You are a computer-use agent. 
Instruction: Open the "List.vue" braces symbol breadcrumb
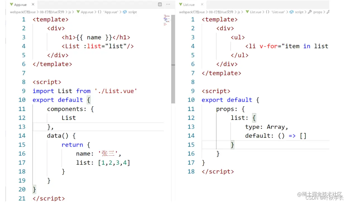tap(276, 12)
